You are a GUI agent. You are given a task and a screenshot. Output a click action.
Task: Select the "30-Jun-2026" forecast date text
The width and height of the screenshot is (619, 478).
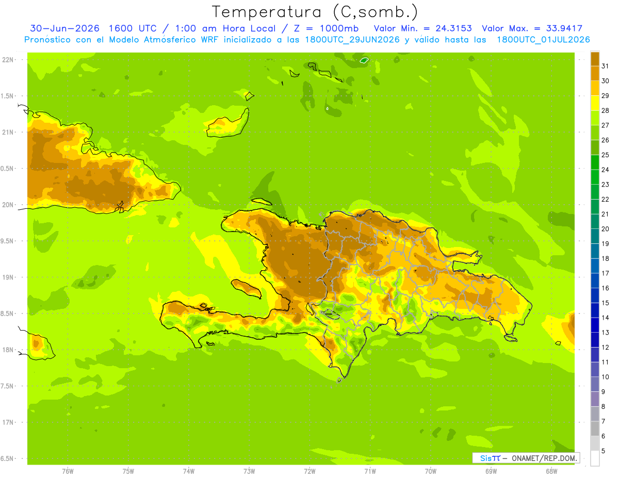[x=64, y=28]
